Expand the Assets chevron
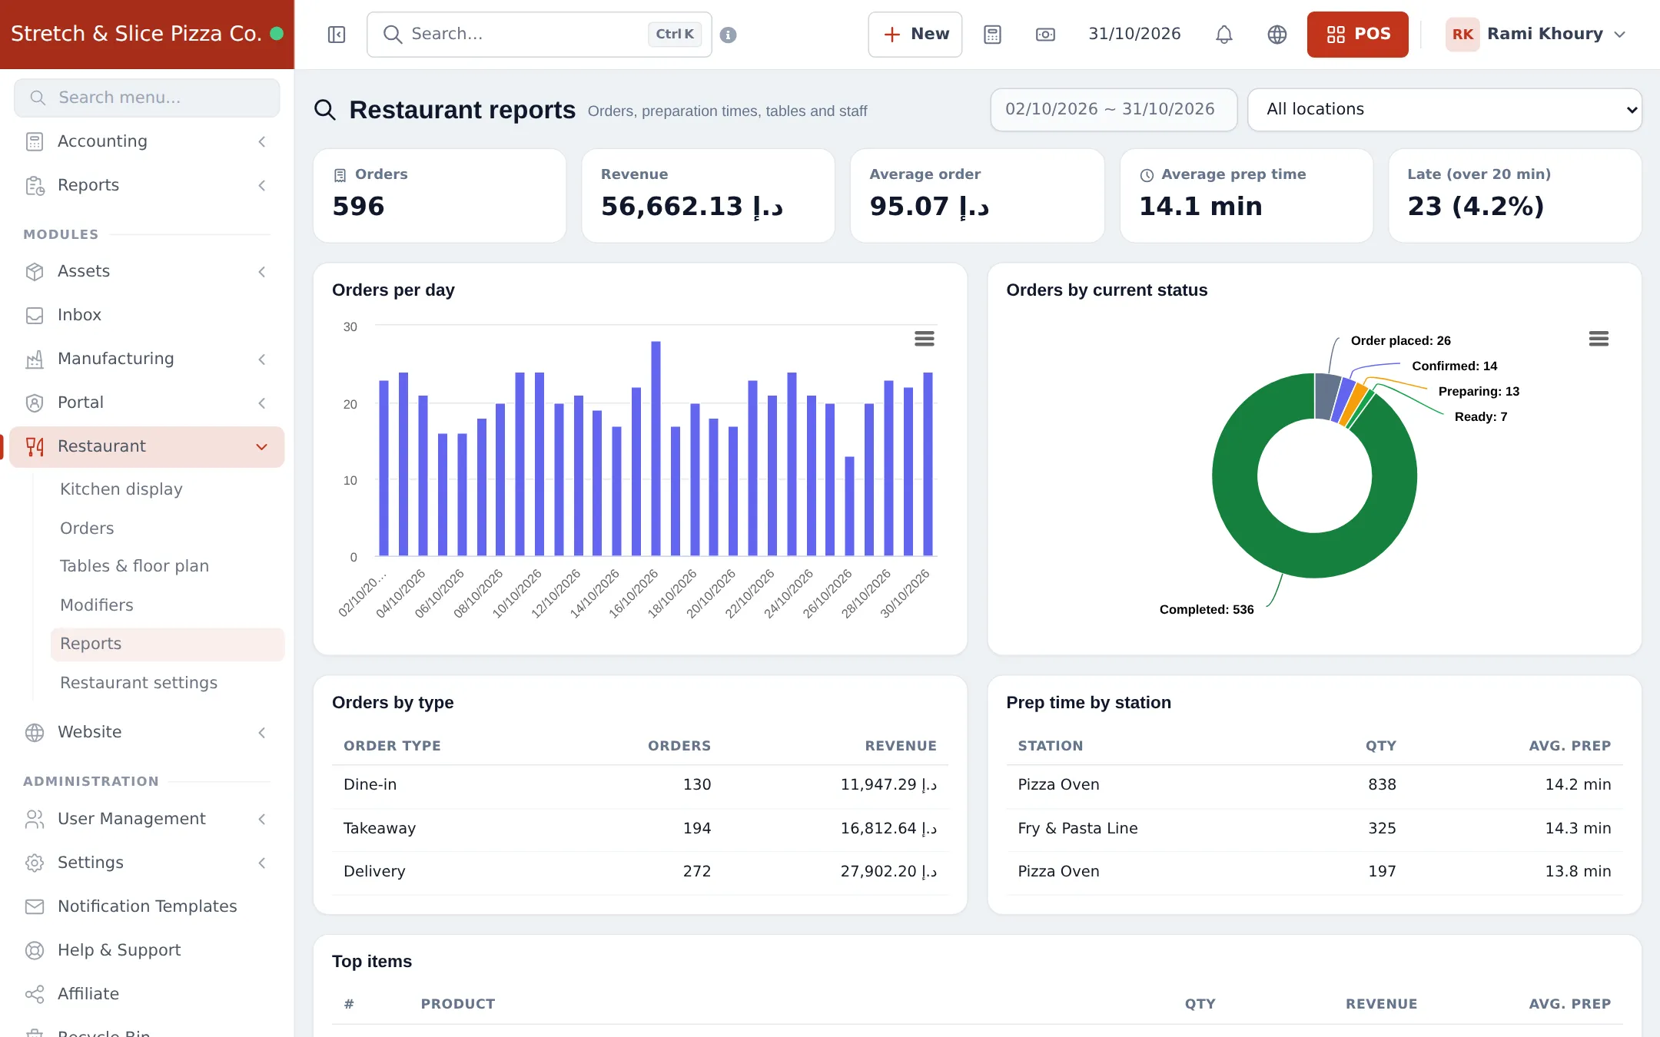The width and height of the screenshot is (1660, 1037). tap(262, 271)
